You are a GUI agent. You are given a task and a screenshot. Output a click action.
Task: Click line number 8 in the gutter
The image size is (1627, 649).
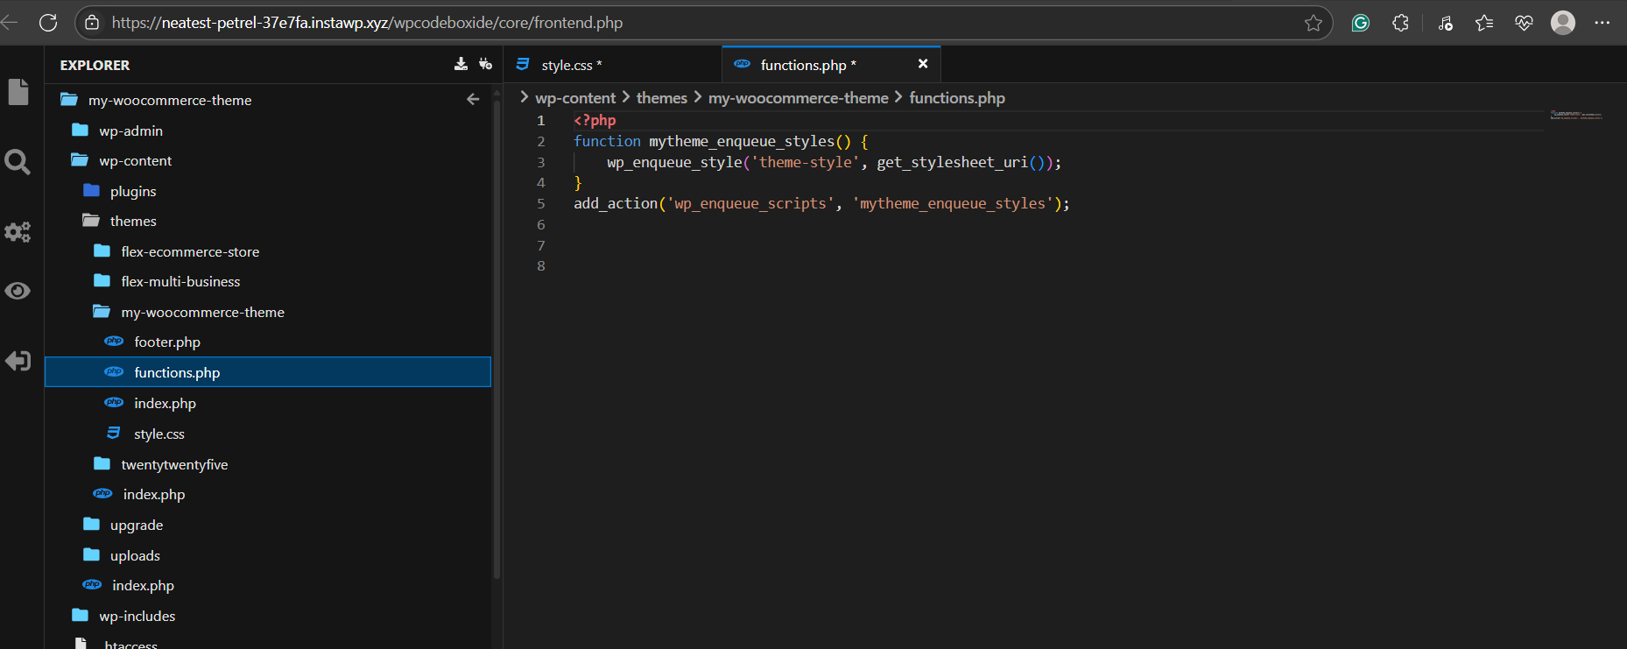pyautogui.click(x=541, y=266)
